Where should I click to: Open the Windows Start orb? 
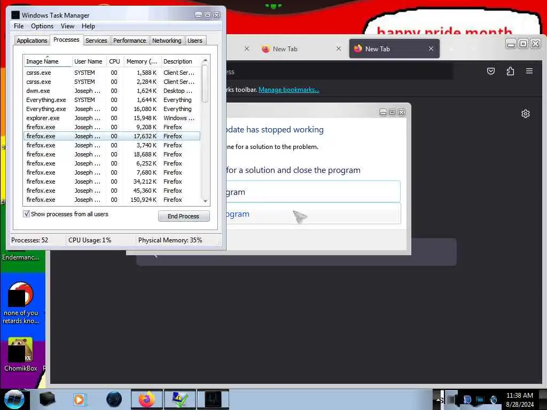click(x=14, y=400)
